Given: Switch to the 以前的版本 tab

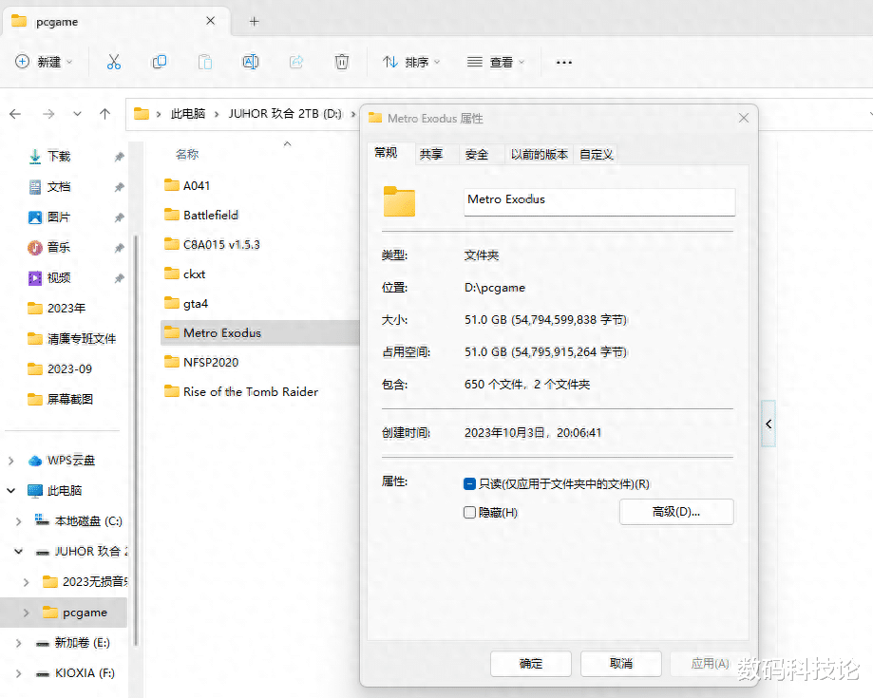Looking at the screenshot, I should tap(540, 154).
